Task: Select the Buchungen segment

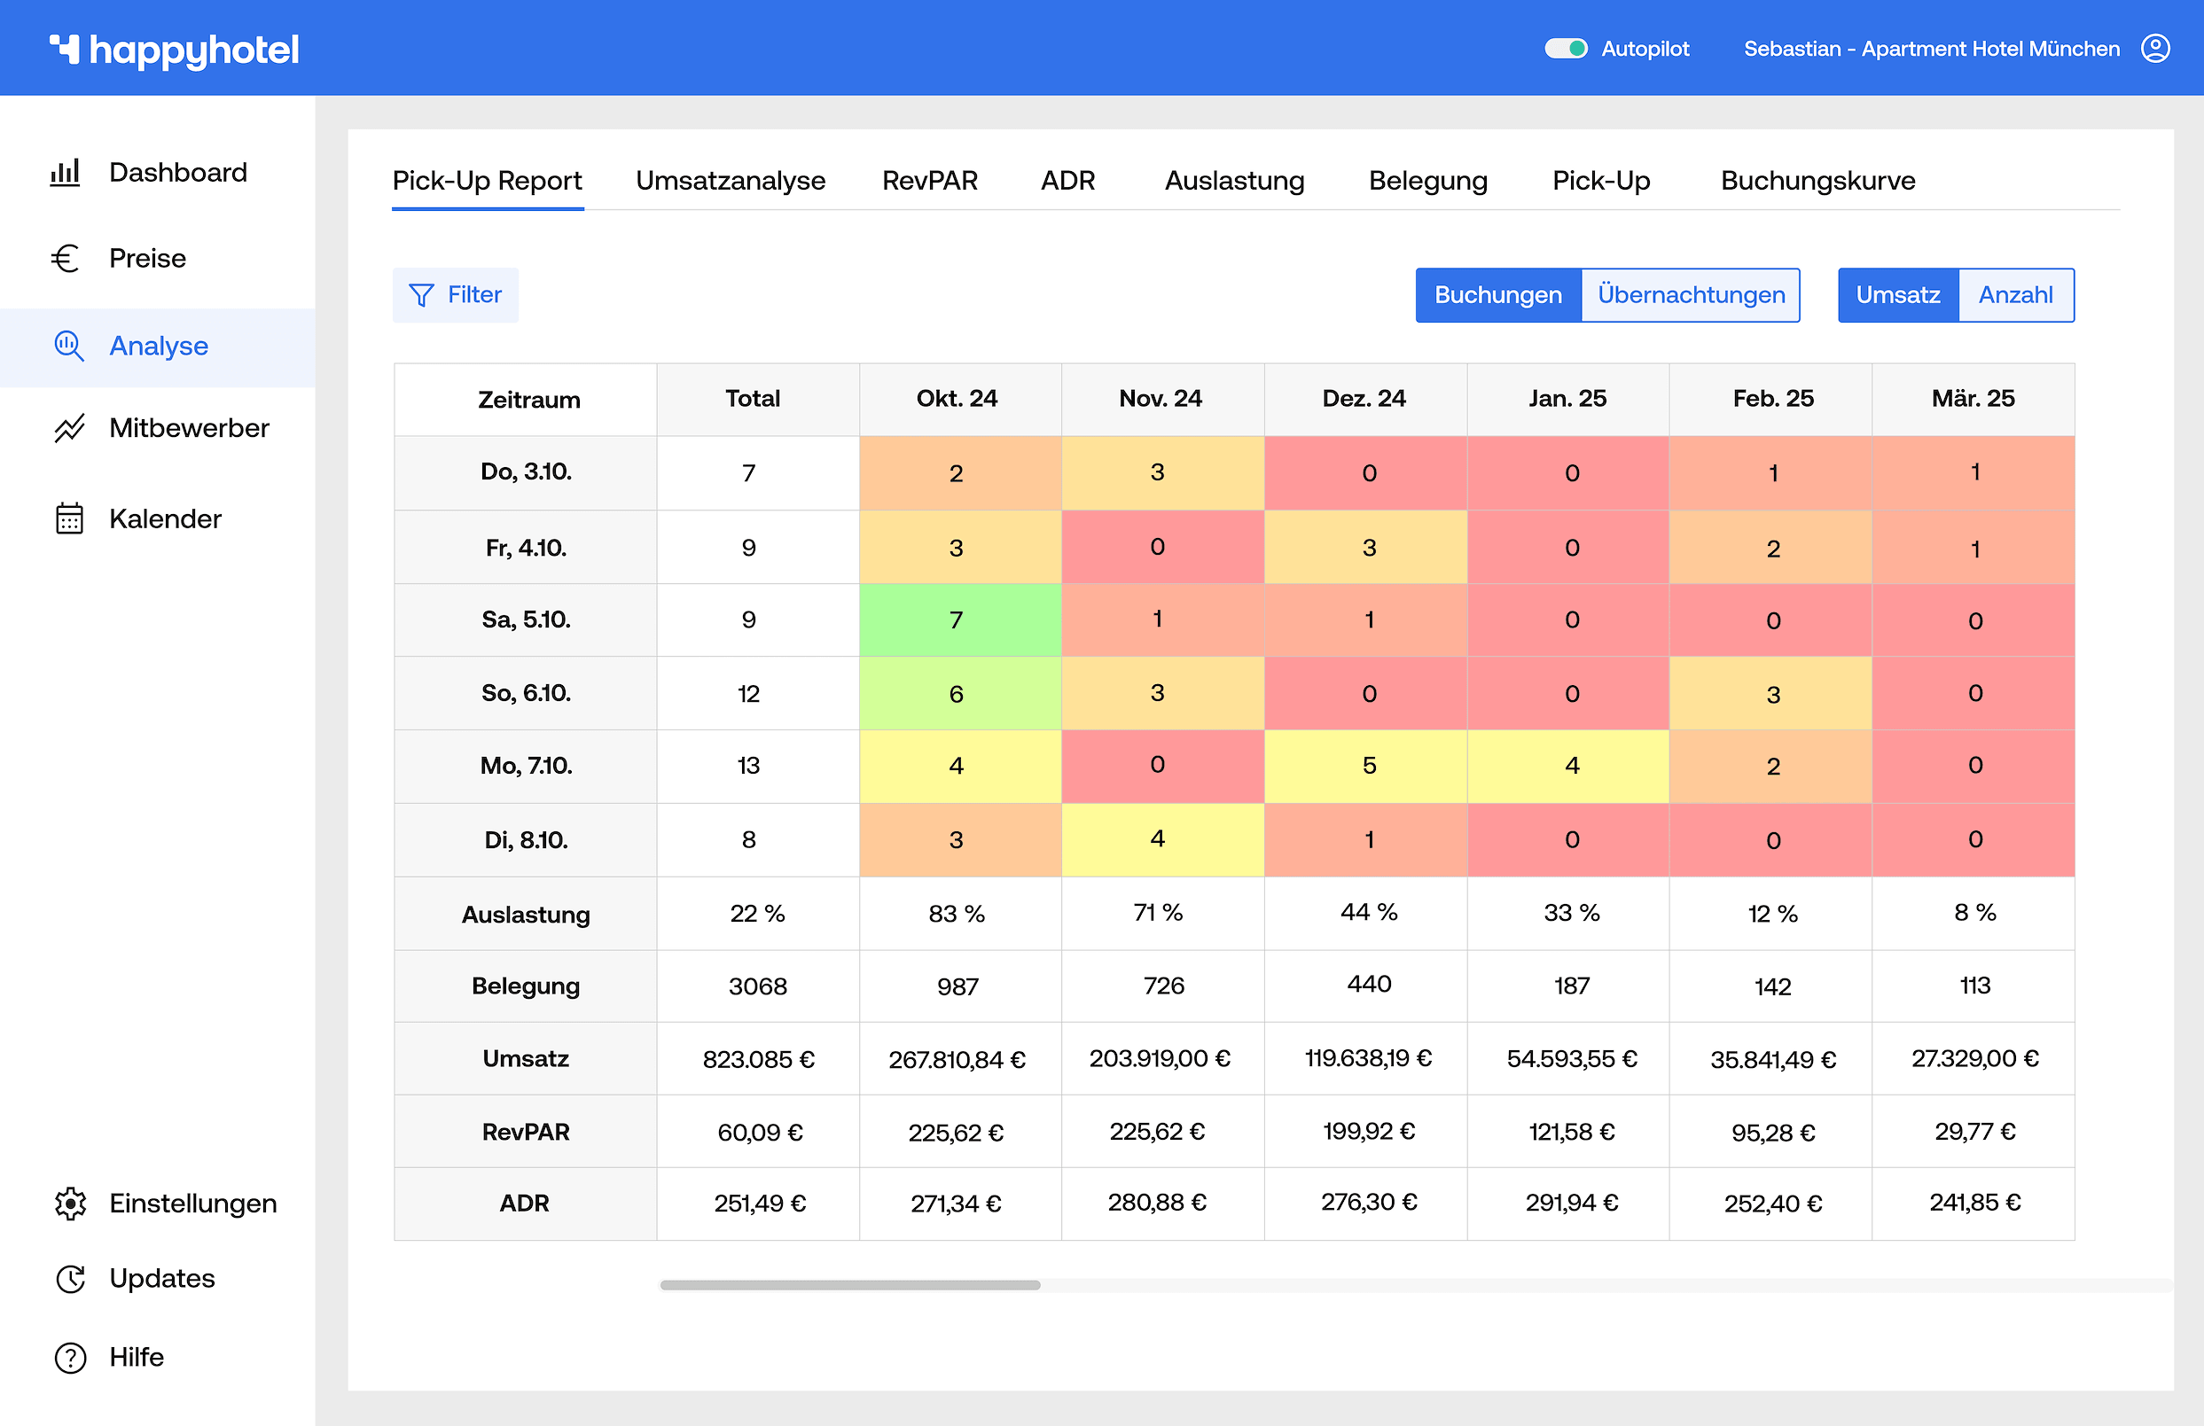Action: coord(1497,294)
